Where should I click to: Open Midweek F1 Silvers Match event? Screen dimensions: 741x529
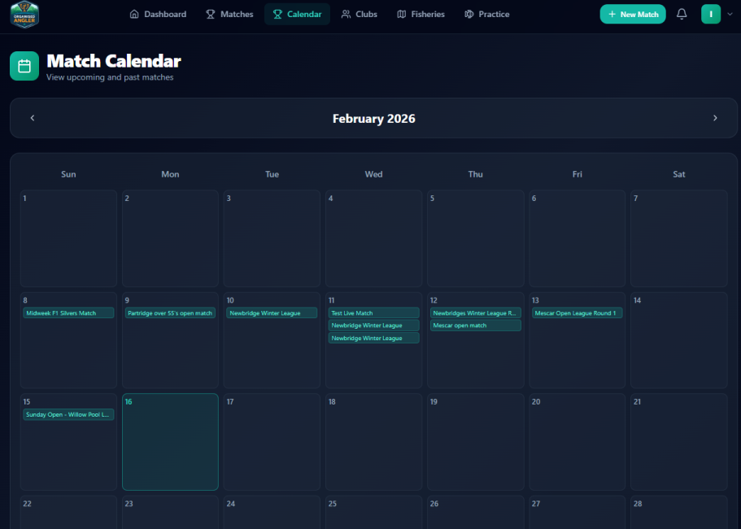(x=68, y=313)
